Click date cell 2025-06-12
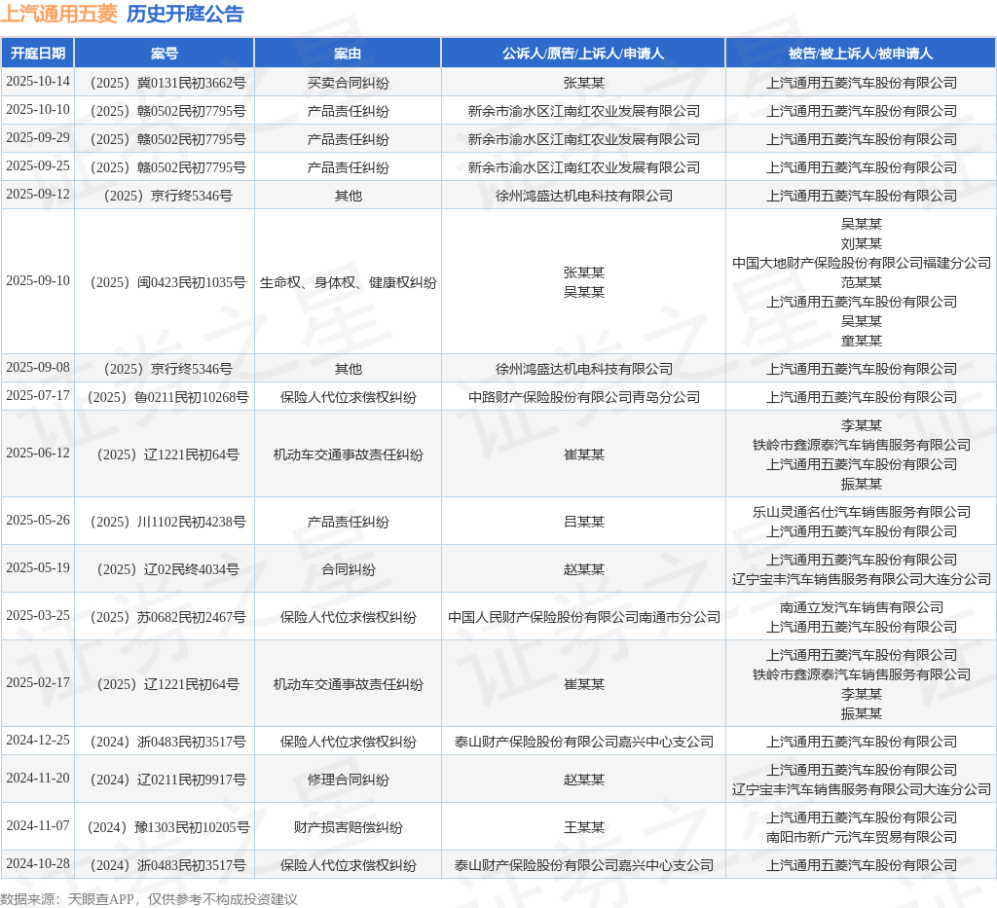Viewport: 997px width, 908px height. [x=38, y=453]
